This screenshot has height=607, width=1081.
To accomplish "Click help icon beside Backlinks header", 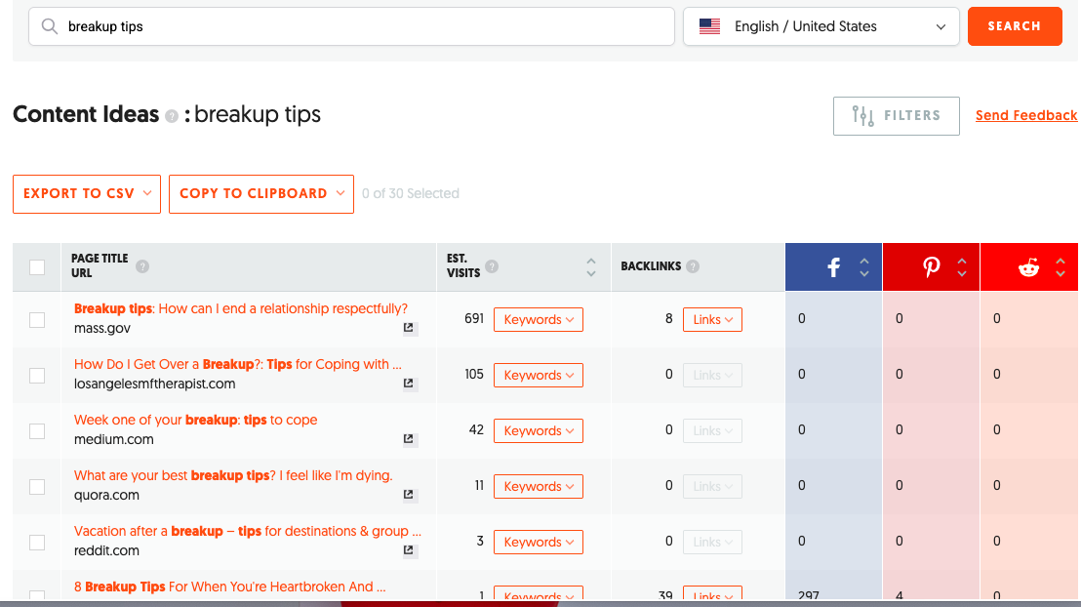I will point(693,266).
